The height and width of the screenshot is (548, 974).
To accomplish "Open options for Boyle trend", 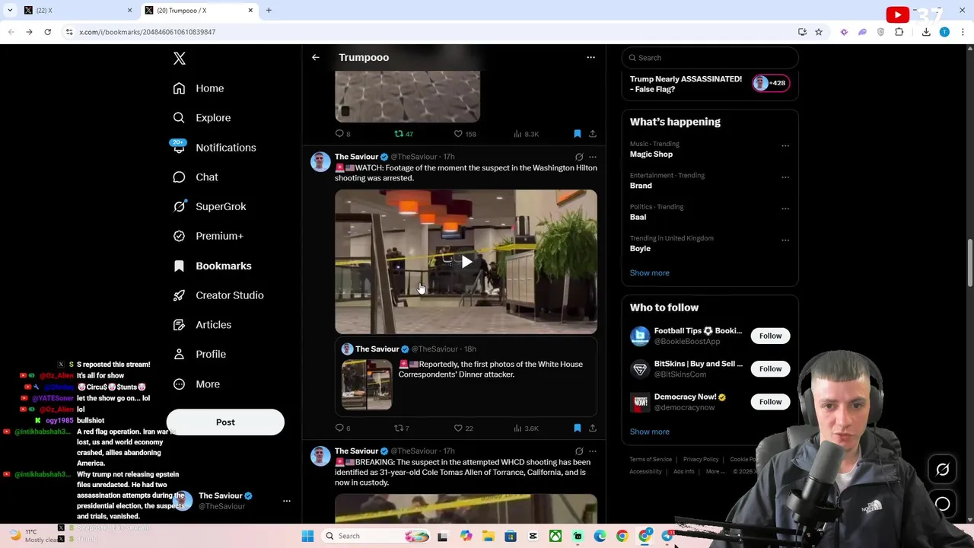I will [x=785, y=241].
